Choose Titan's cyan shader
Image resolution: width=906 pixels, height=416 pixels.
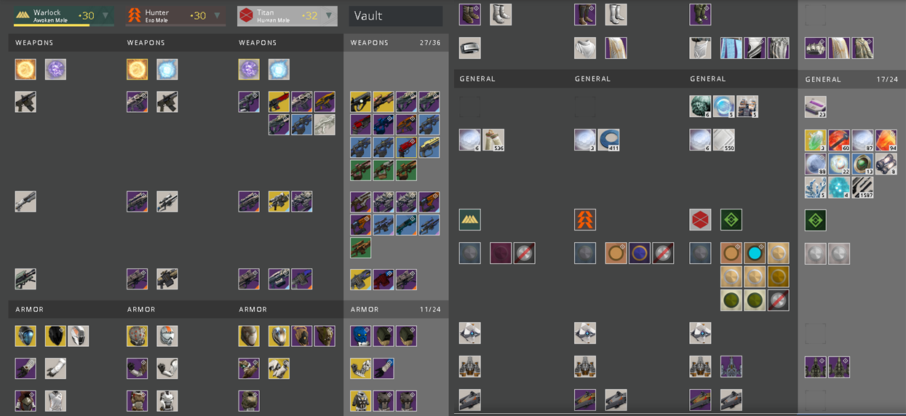[x=755, y=253]
